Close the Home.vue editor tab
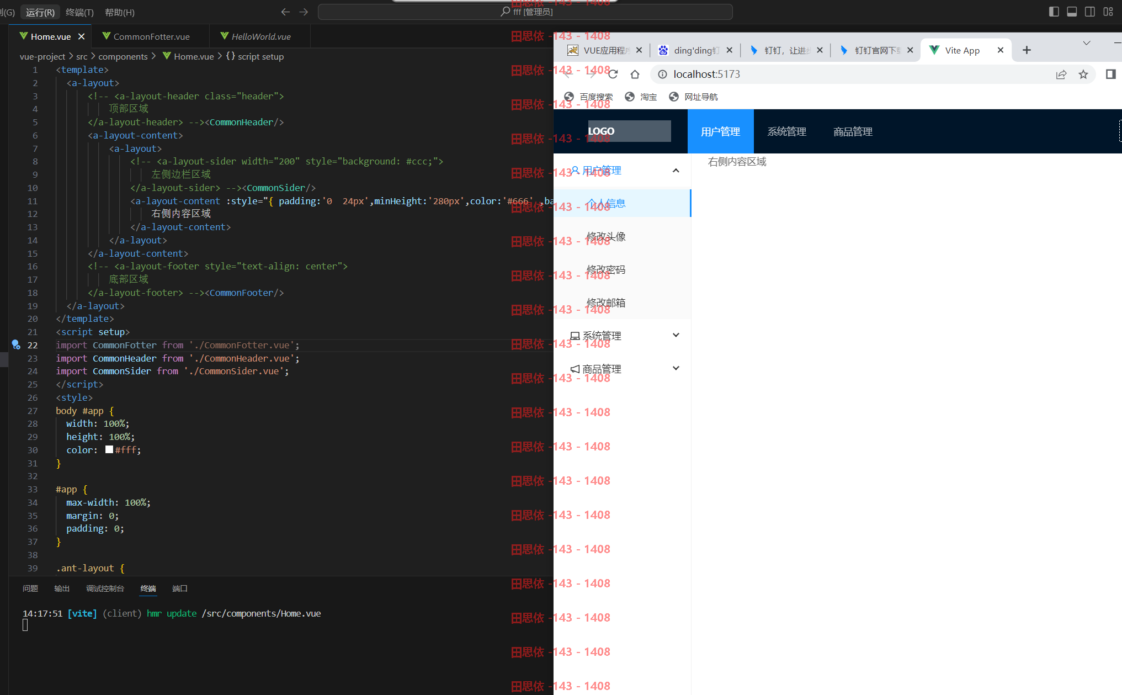This screenshot has height=695, width=1122. tap(81, 36)
